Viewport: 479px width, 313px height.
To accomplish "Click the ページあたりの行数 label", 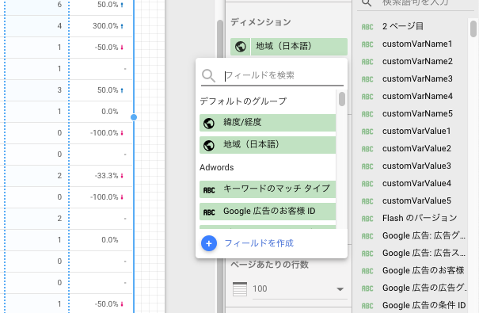I will 269,265.
